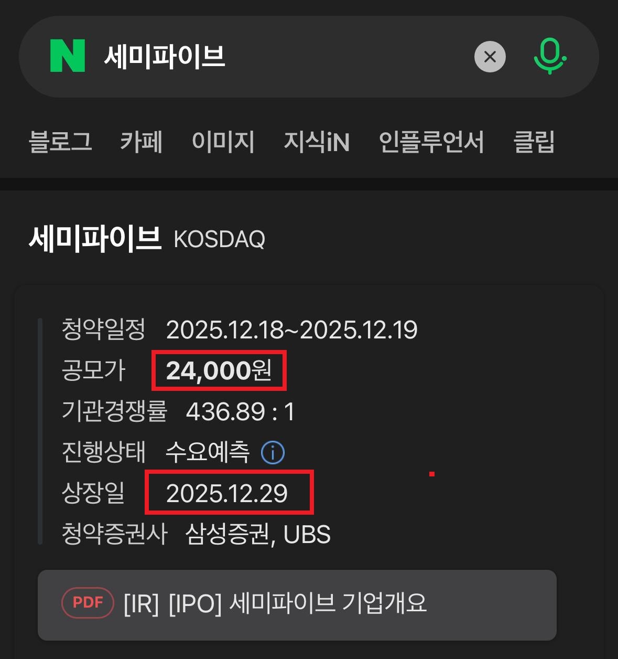The width and height of the screenshot is (618, 659).
Task: Tap the KOSDAQ market label
Action: tap(219, 240)
